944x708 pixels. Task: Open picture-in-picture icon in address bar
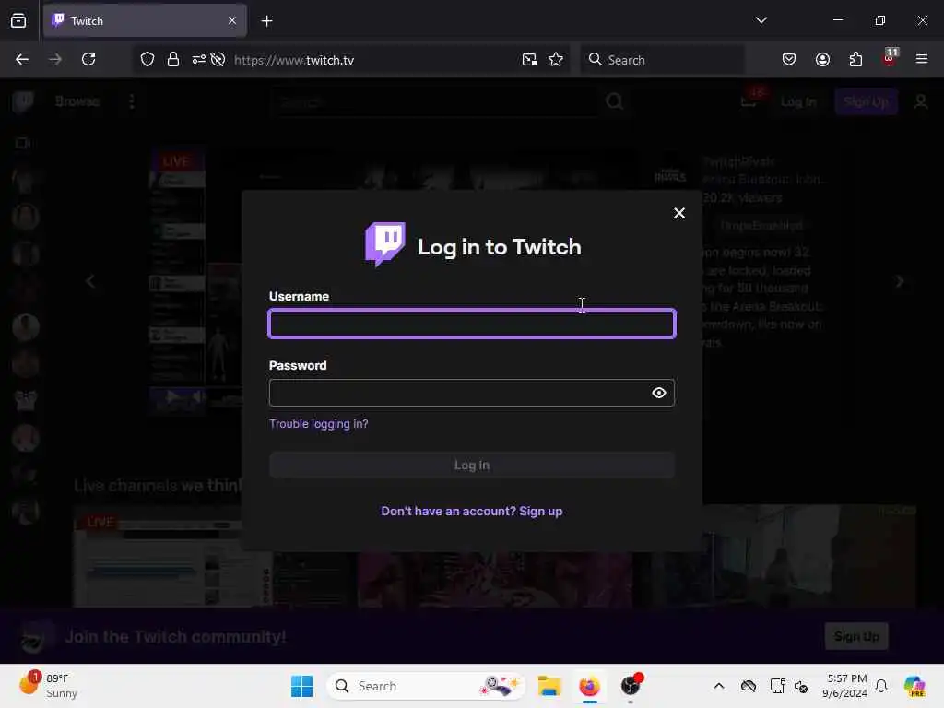[x=530, y=60]
